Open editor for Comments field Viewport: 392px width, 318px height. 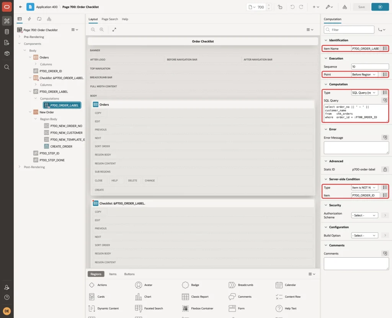point(385,253)
